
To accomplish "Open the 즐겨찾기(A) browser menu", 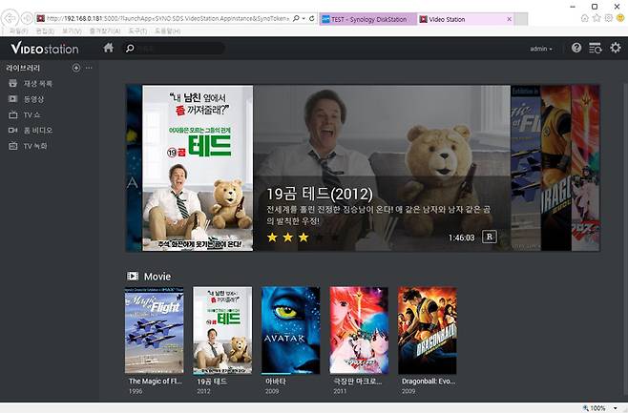I will point(105,31).
